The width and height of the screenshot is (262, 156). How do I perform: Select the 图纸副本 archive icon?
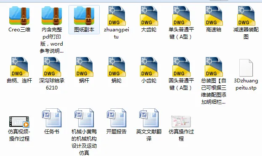tap(84, 16)
